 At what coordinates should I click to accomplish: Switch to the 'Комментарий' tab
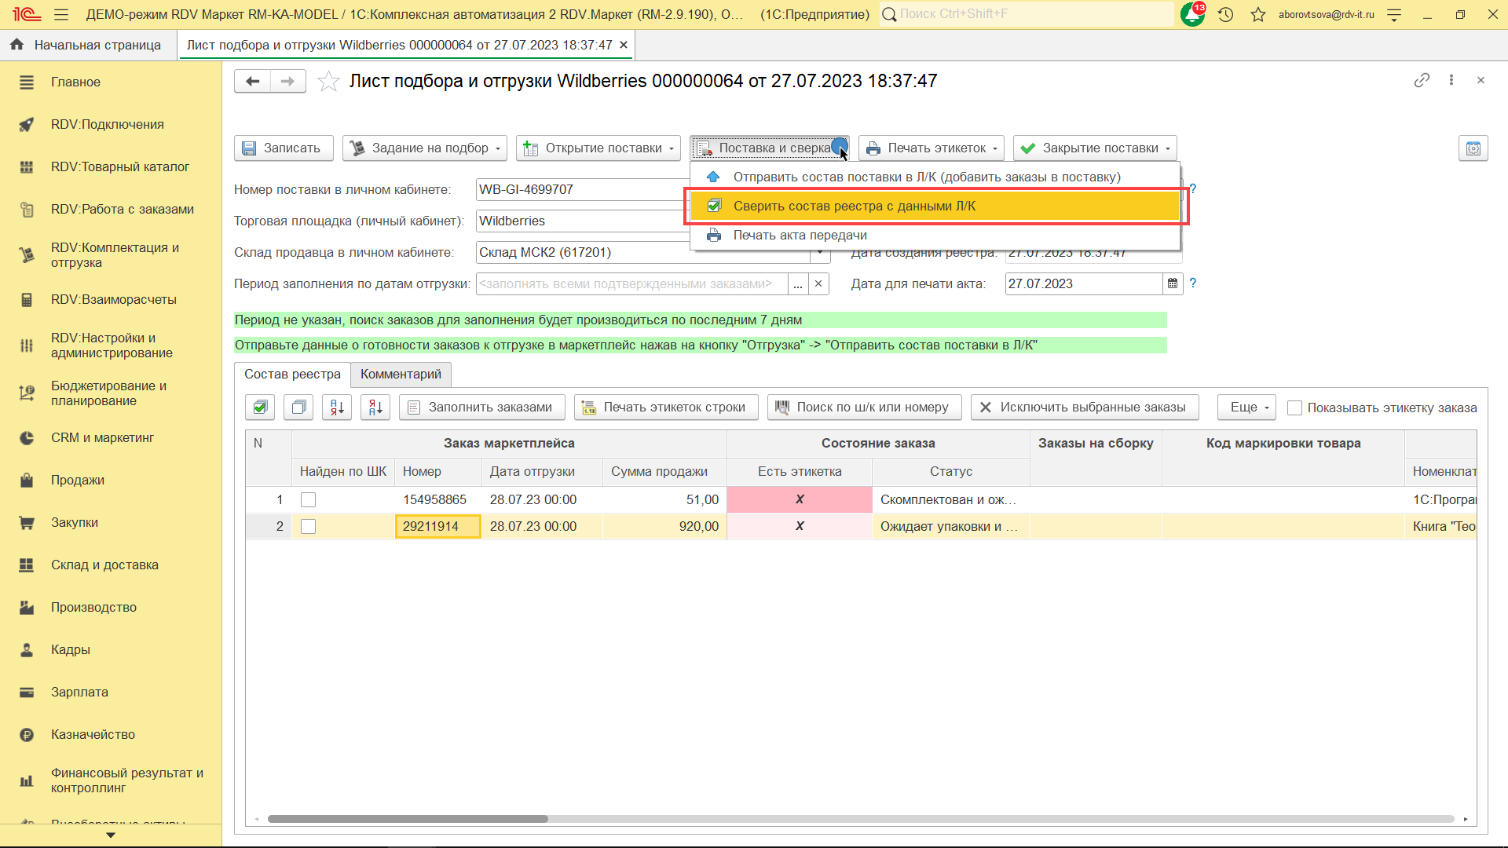click(x=401, y=374)
